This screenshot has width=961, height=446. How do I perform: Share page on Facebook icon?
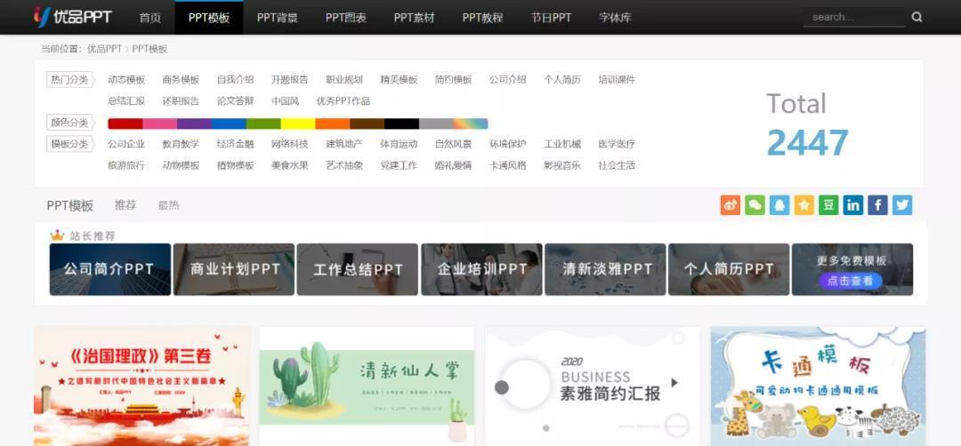pyautogui.click(x=877, y=205)
